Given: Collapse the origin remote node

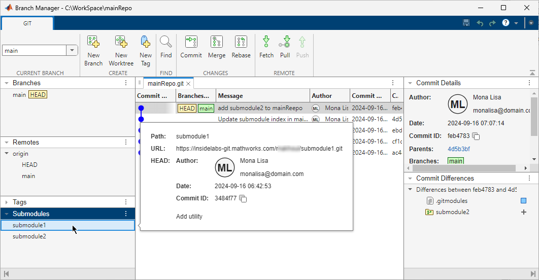Looking at the screenshot, I should tap(7, 154).
